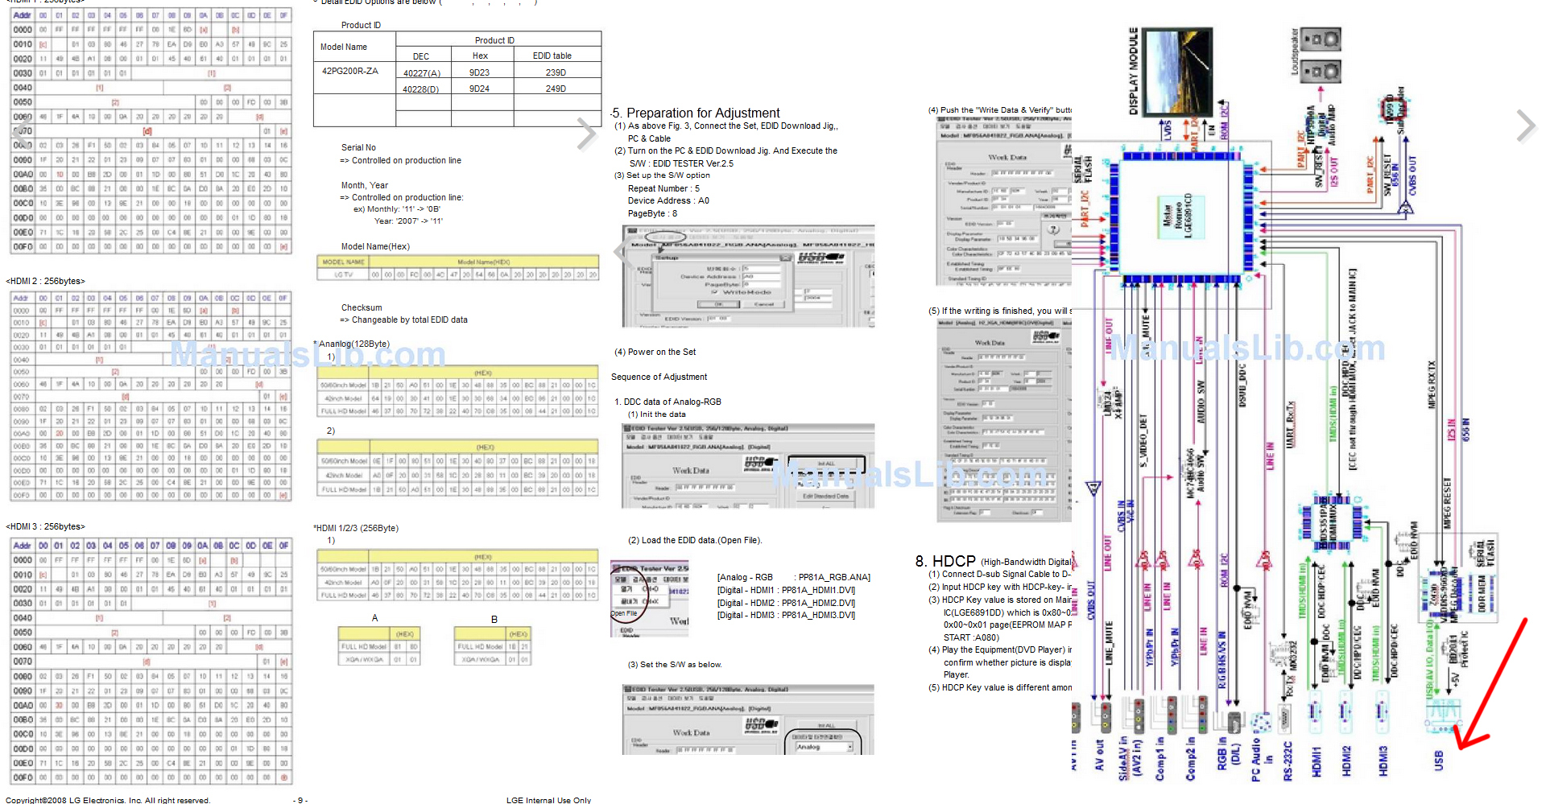Click '(2) Load the EDID data.(Open File).' line
The width and height of the screenshot is (1546, 804).
point(695,540)
